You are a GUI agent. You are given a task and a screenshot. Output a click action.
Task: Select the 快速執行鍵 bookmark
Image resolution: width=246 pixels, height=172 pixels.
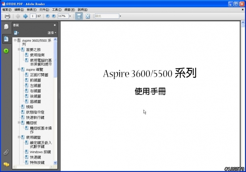35,118
